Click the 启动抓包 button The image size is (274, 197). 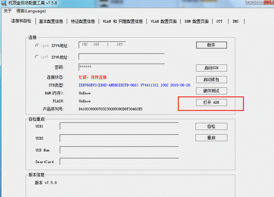coord(212,80)
